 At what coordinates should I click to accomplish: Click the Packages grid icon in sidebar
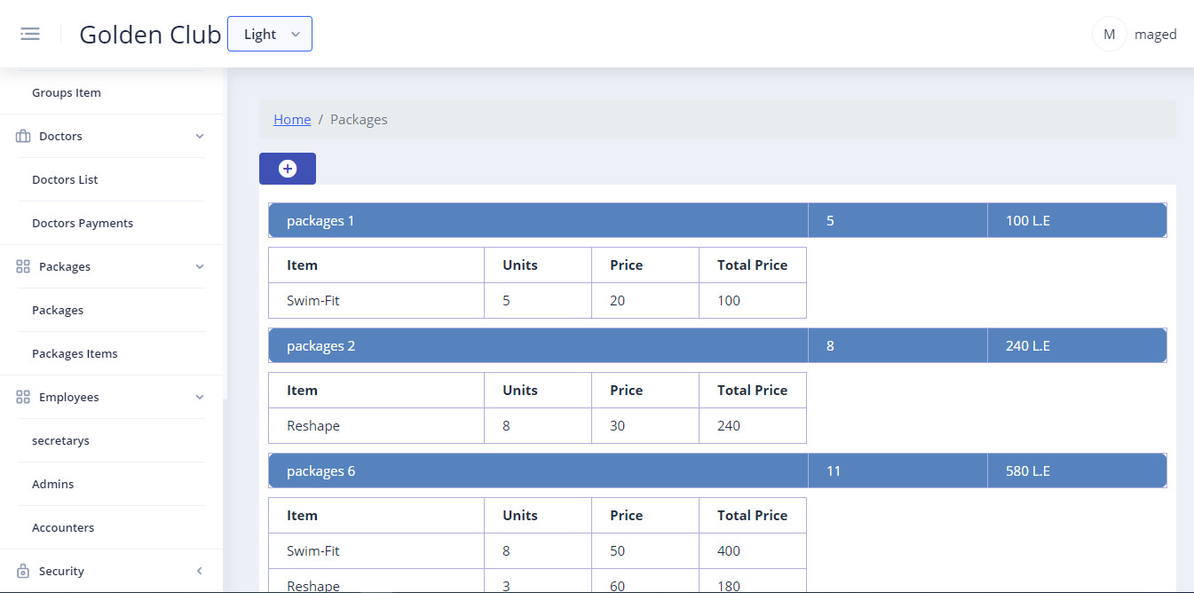point(23,267)
